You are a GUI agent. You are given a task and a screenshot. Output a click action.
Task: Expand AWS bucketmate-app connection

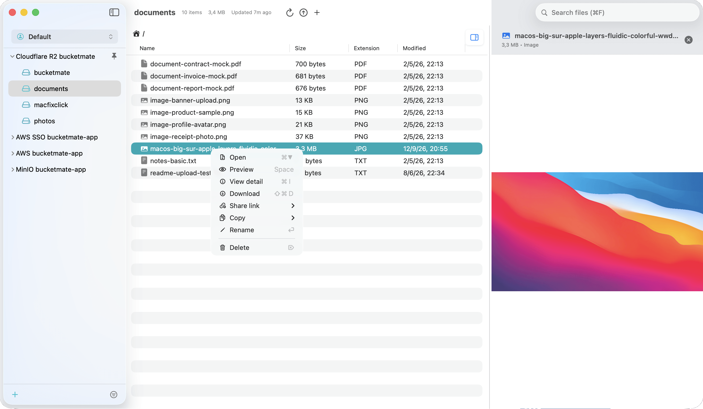[13, 153]
